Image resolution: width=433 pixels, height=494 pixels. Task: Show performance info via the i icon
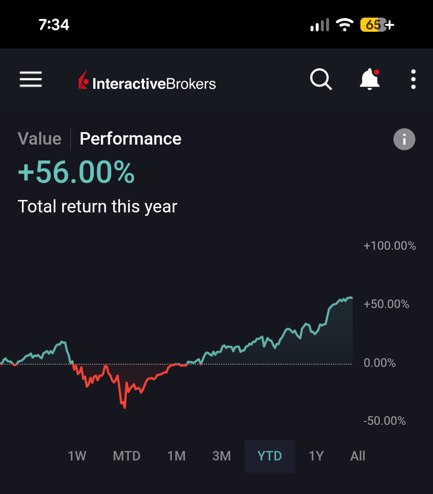(404, 139)
